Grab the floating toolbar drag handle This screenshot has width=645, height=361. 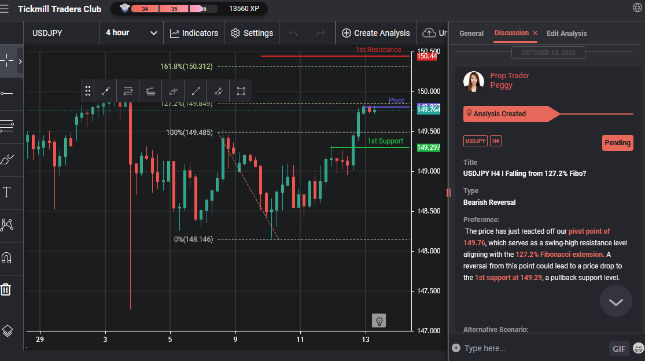[87, 91]
